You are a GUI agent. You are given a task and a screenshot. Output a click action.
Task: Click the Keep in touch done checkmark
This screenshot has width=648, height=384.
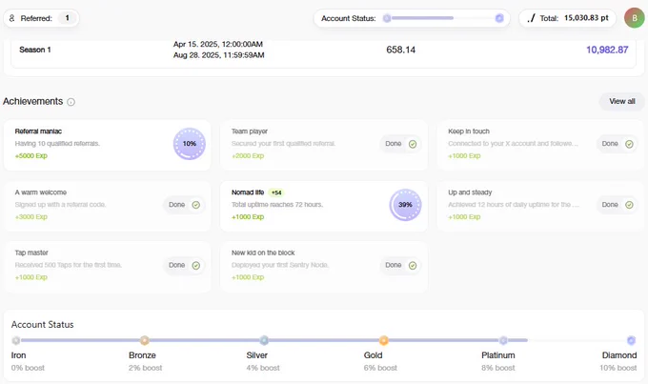629,144
